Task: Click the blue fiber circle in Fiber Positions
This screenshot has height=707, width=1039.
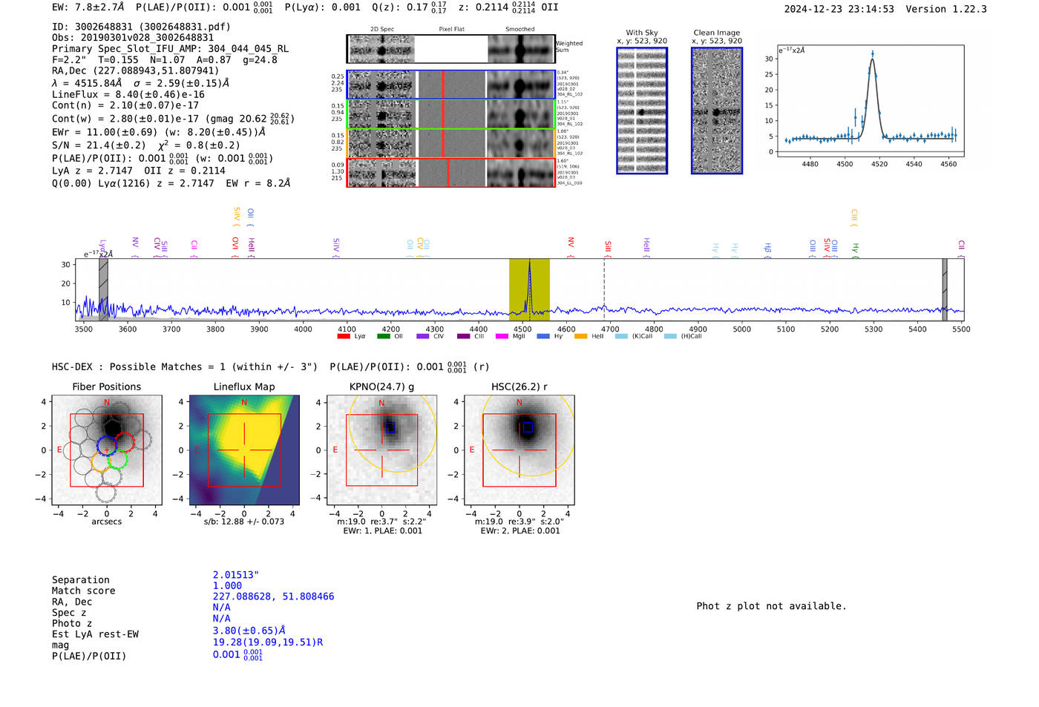Action: pyautogui.click(x=107, y=445)
